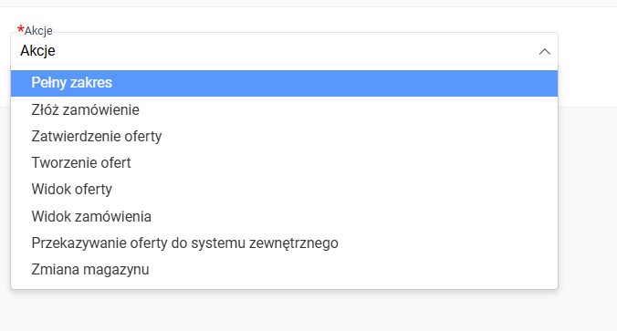Select the highlighted Pełny zakres option
The height and width of the screenshot is (331, 617).
point(284,83)
